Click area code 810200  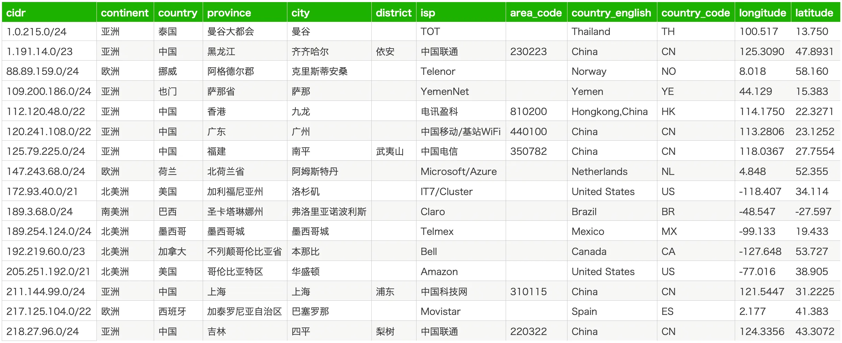click(x=537, y=111)
